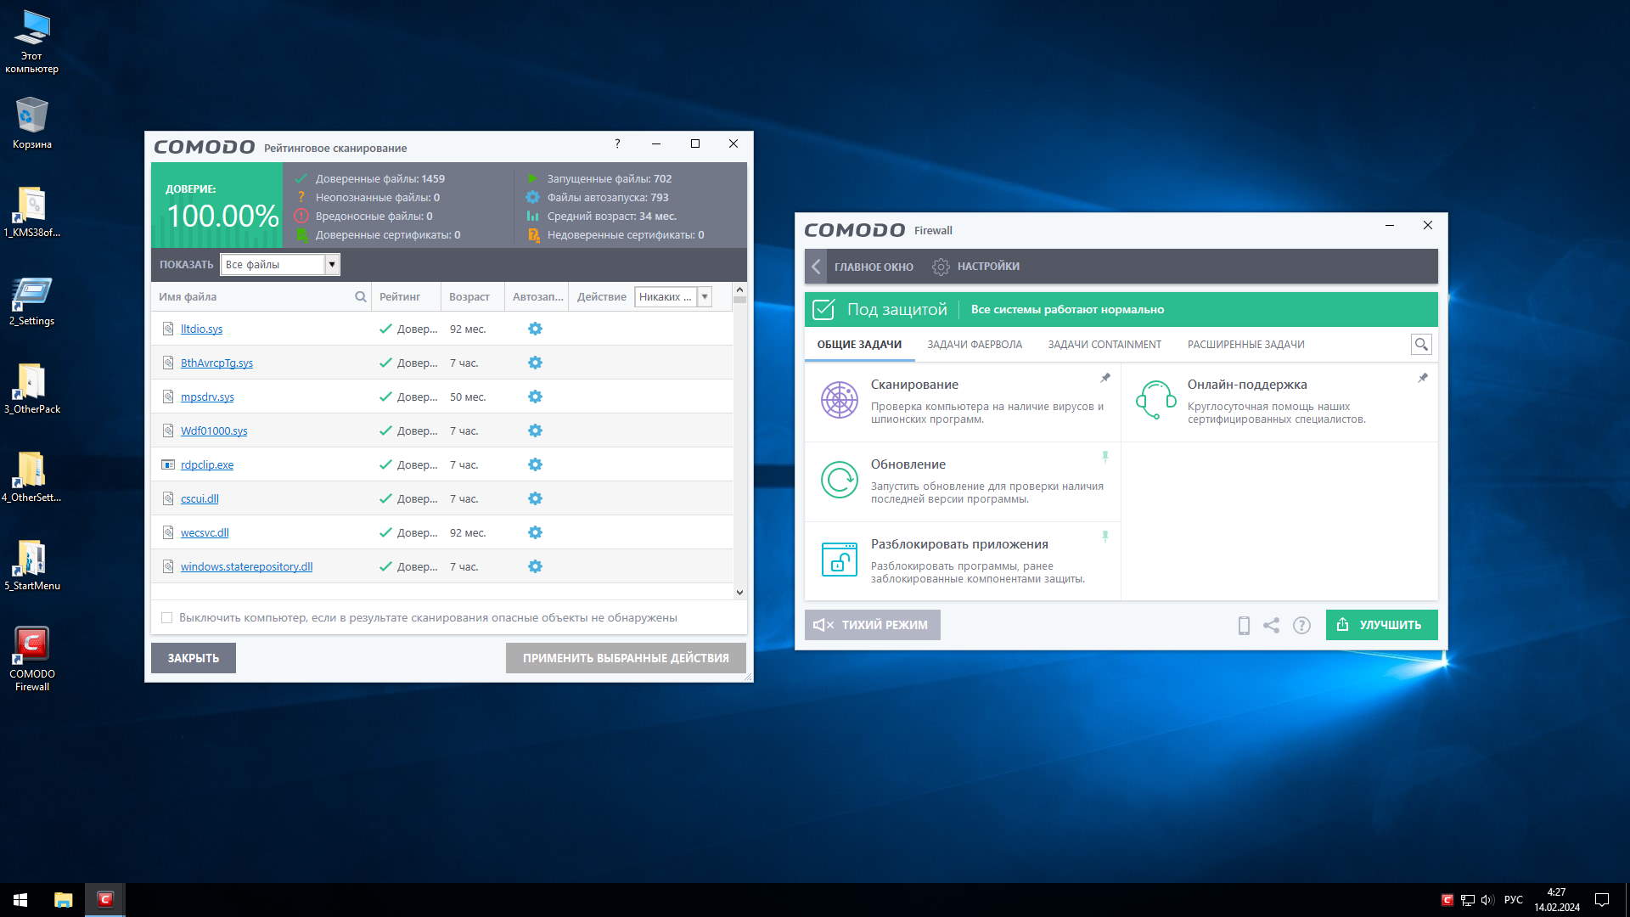Screen dimensions: 1630x917
Task: Toggle the pin on Сканирование task
Action: (x=1104, y=378)
